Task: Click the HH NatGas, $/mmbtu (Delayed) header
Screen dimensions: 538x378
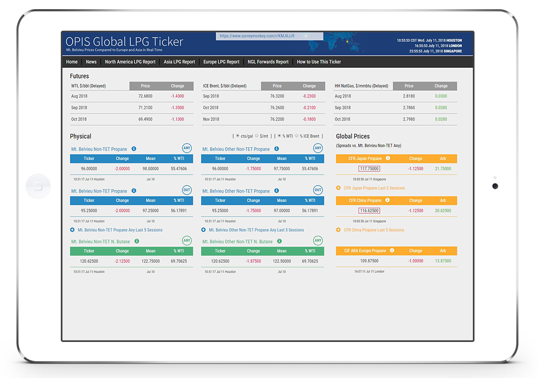Action: click(362, 86)
